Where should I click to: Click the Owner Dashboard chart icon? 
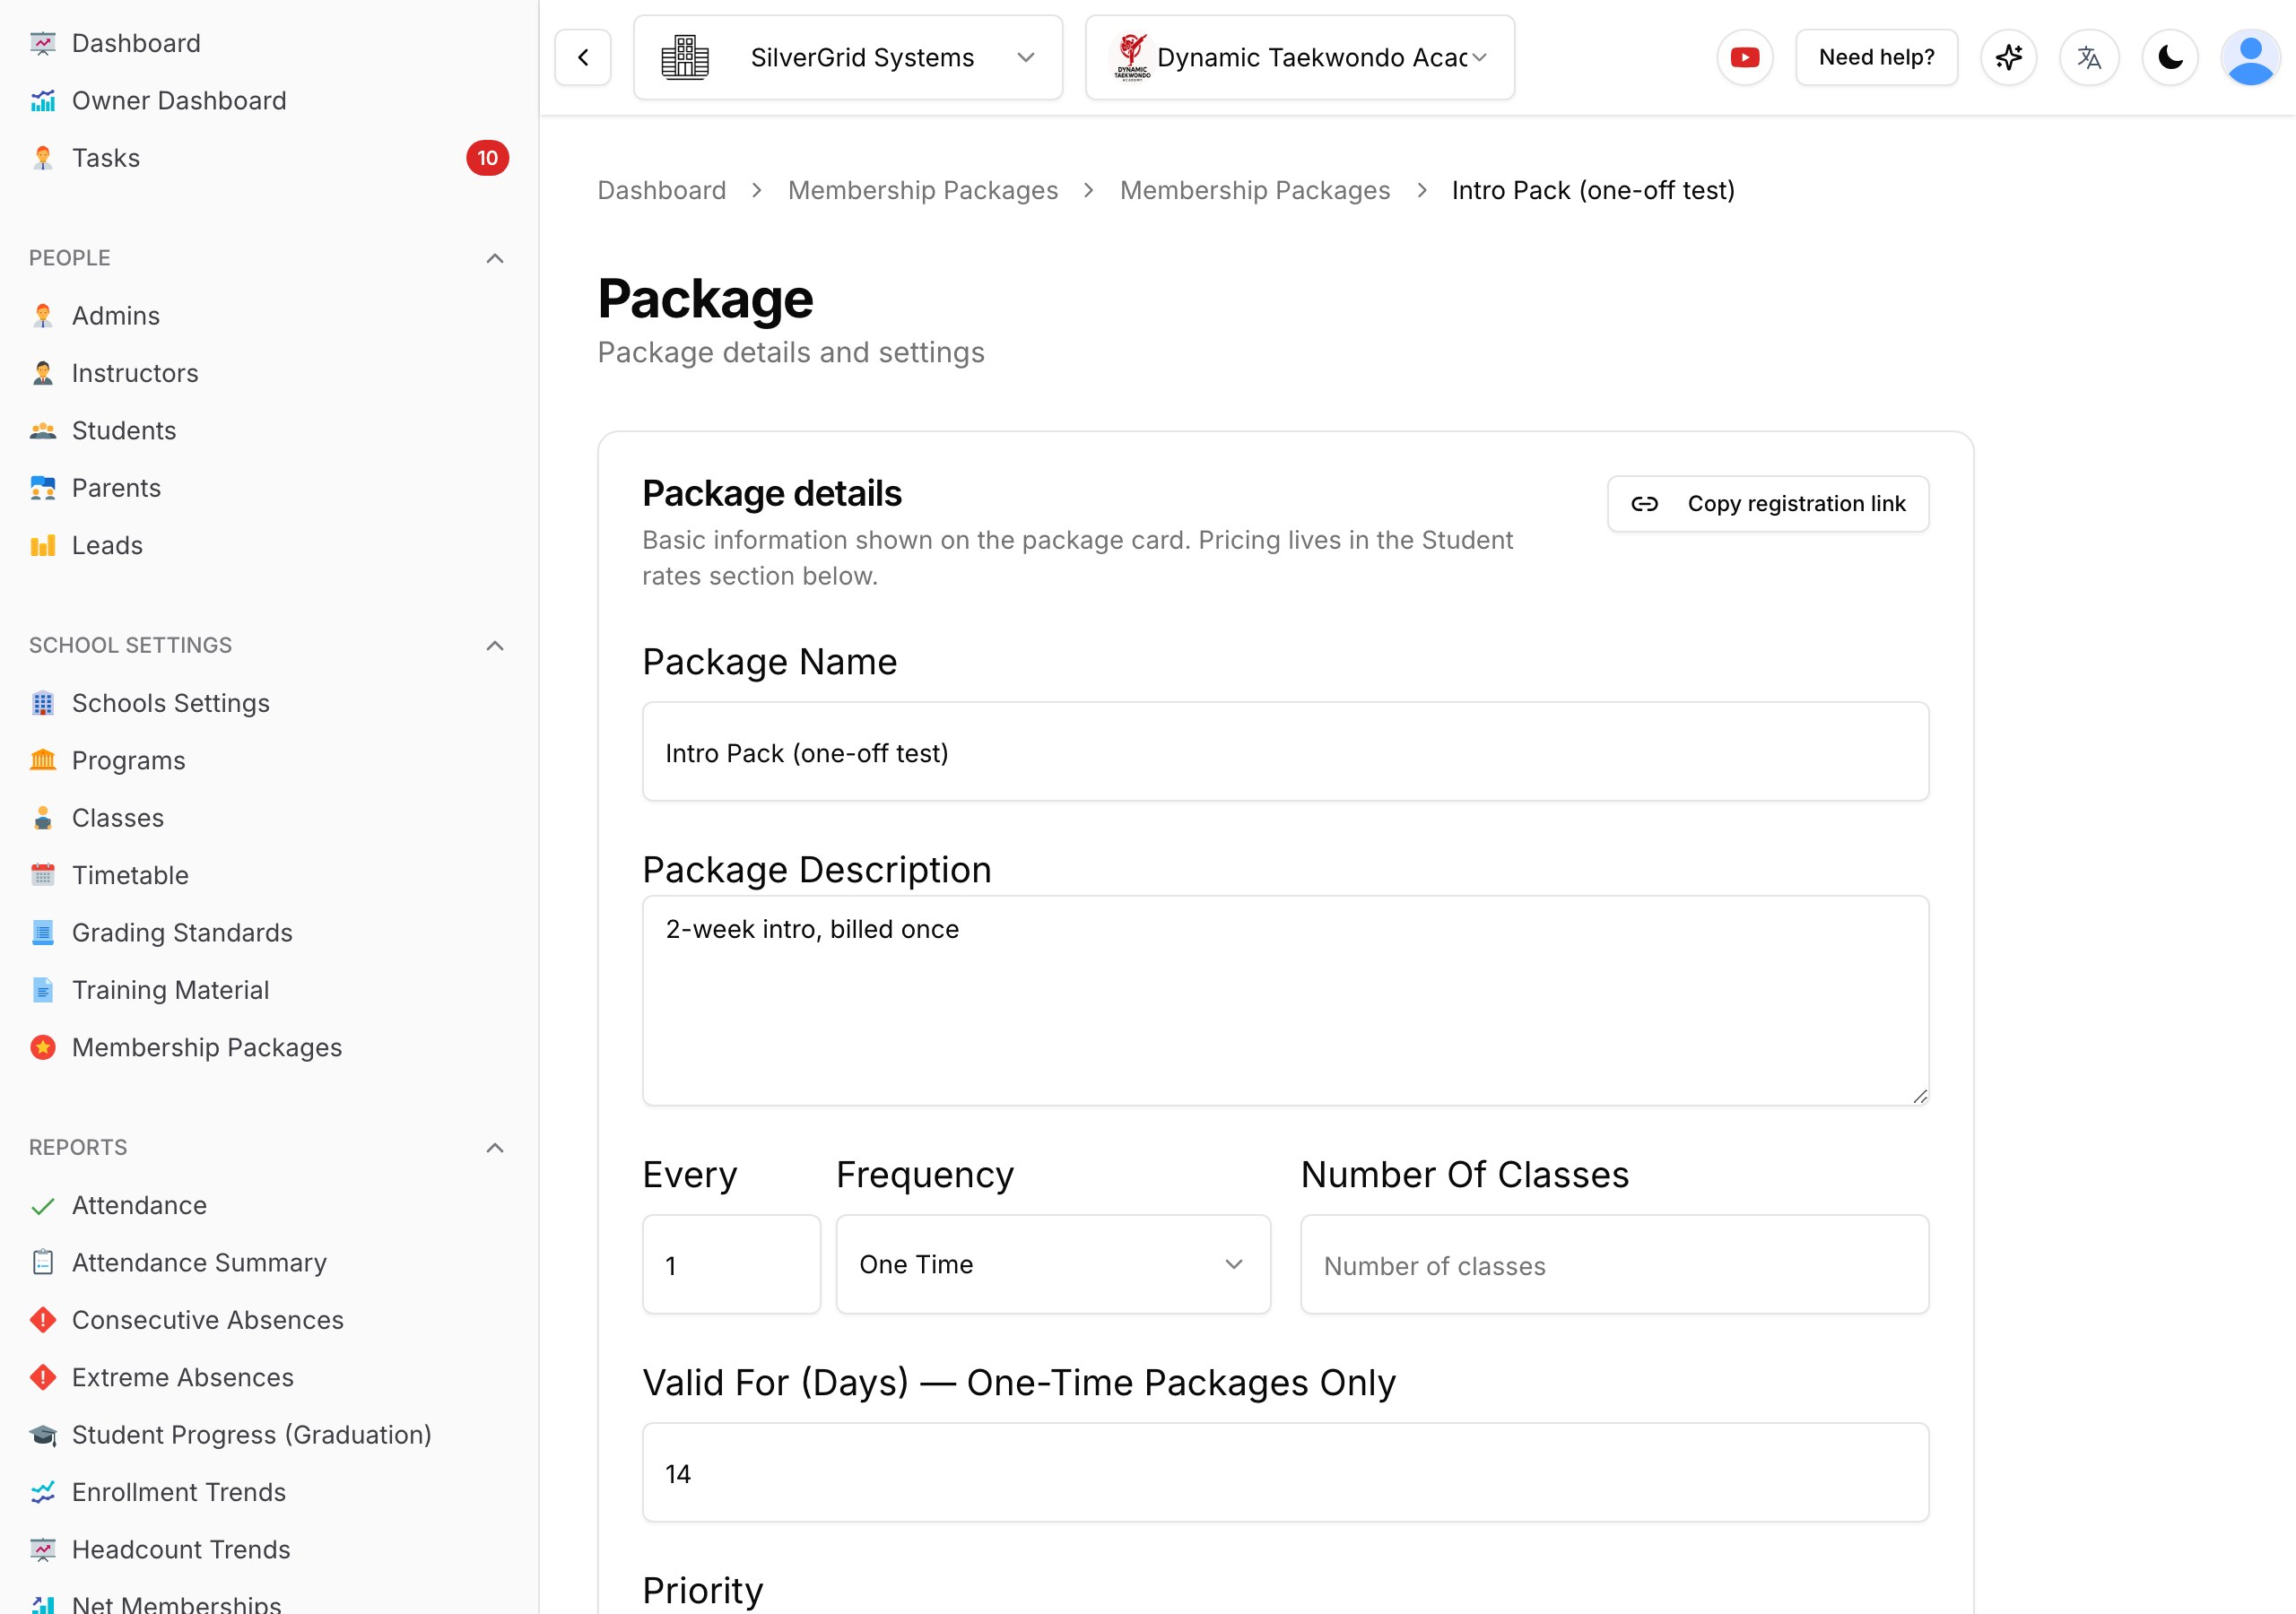(42, 101)
